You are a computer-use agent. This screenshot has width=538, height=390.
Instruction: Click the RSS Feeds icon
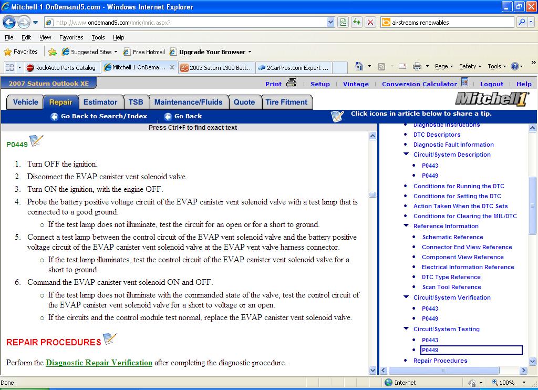pyautogui.click(x=381, y=67)
